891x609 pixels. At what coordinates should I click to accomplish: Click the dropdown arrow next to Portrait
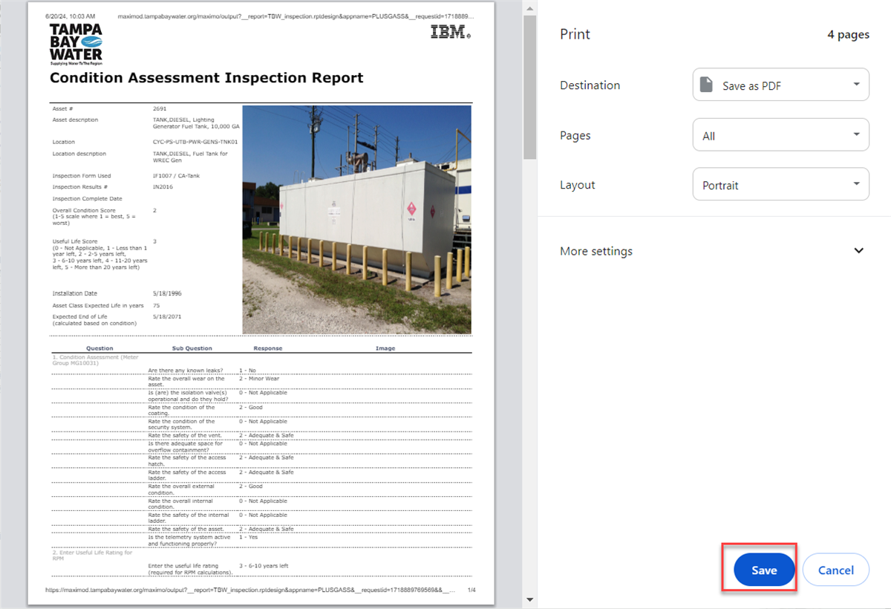(x=855, y=183)
